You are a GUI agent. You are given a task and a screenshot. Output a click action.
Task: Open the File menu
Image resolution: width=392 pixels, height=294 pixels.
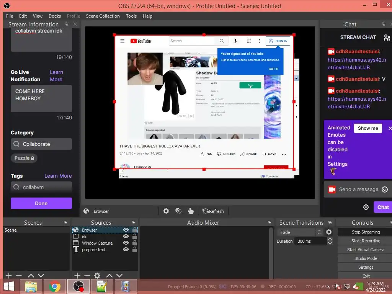tap(10, 16)
